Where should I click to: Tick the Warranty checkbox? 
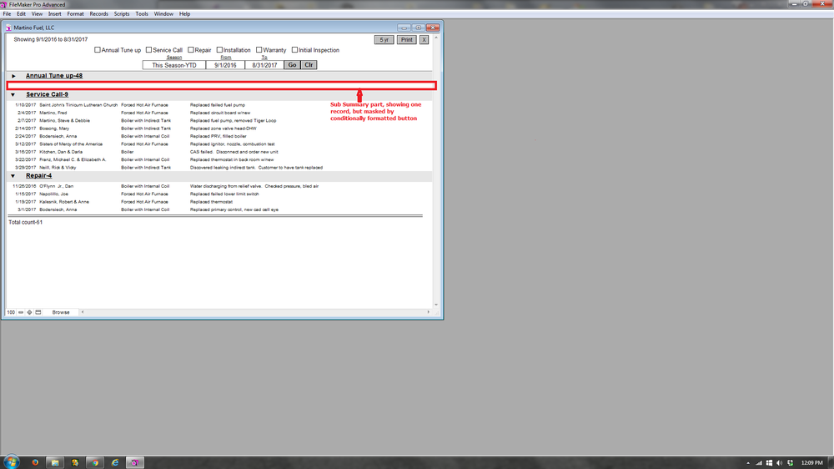coord(259,50)
